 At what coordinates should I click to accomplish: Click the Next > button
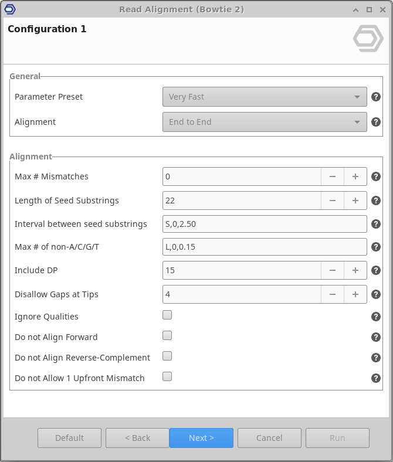(x=201, y=438)
